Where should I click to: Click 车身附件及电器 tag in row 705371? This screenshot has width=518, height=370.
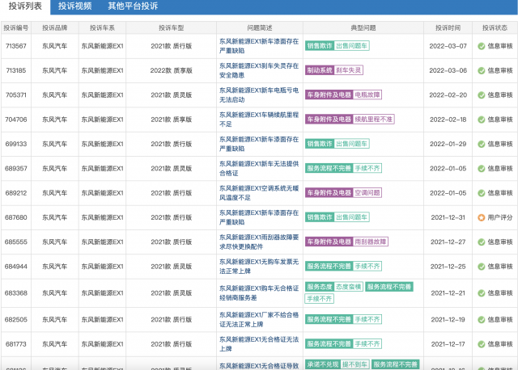[329, 95]
